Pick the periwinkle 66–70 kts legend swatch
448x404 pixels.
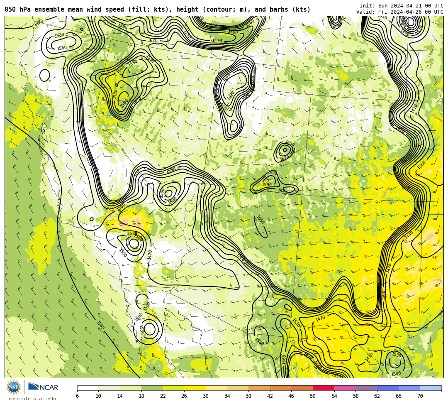click(x=409, y=388)
